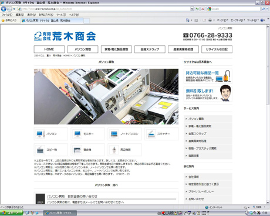This screenshot has width=270, height=216.
Task: Click the scrollbar down arrow
Action: pyautogui.click(x=268, y=203)
